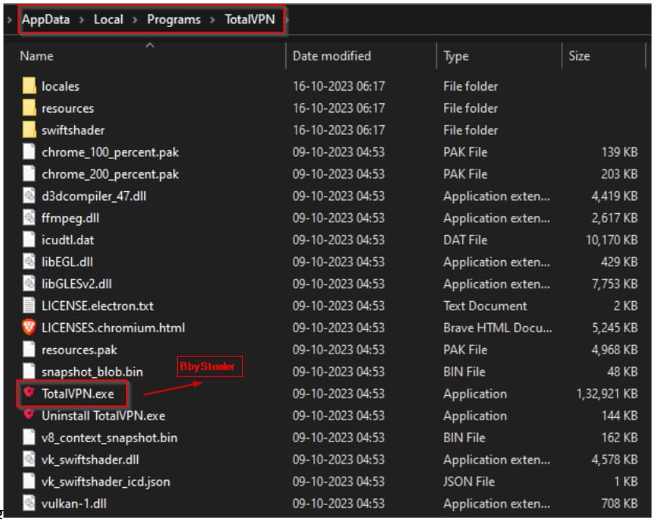Viewport: 655px width, 519px height.
Task: Select the Uninstall TotalVPN.exe file name
Action: pyautogui.click(x=104, y=415)
